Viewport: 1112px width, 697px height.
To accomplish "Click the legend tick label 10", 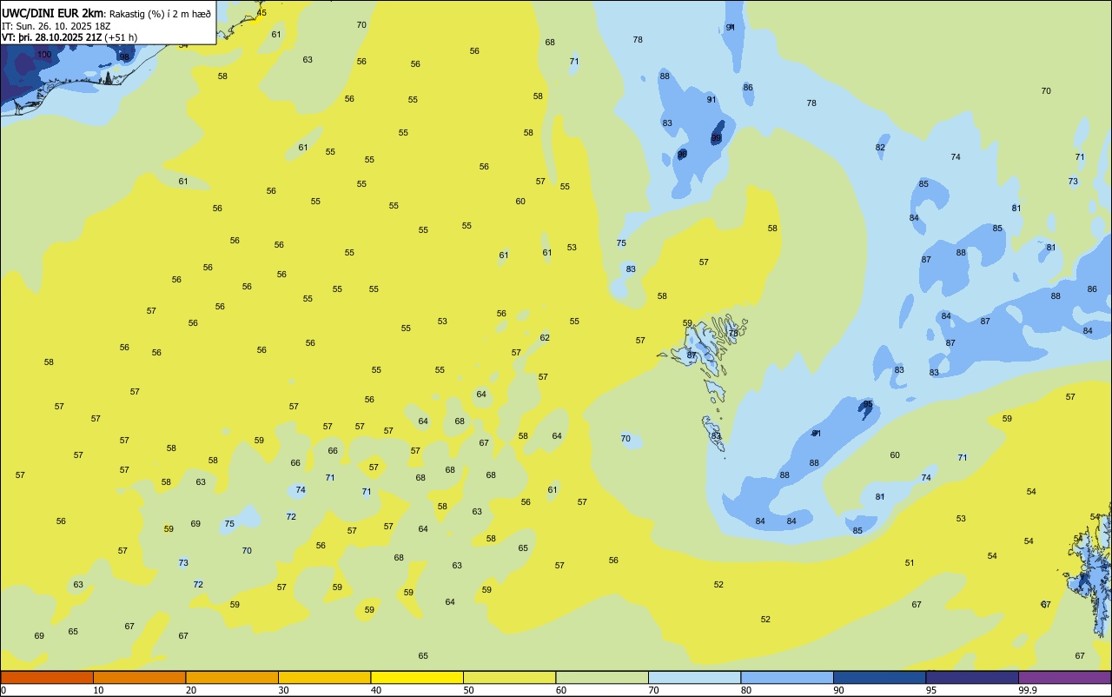I will tap(98, 690).
